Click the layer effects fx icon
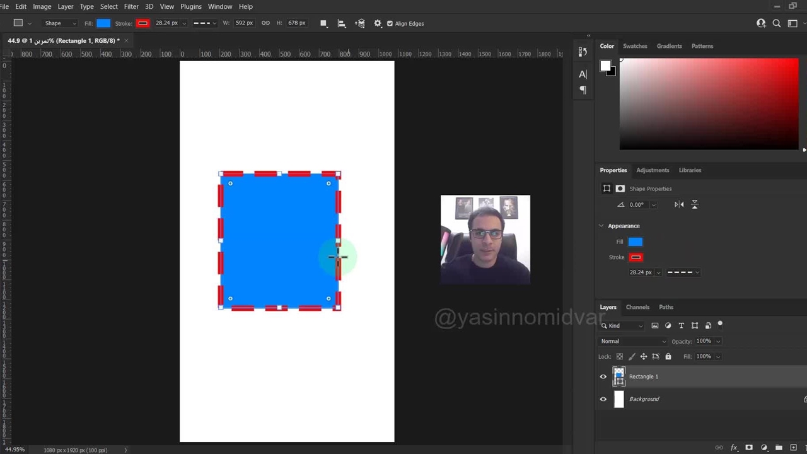 coord(734,448)
